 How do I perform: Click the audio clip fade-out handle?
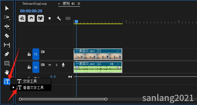pos(119,68)
